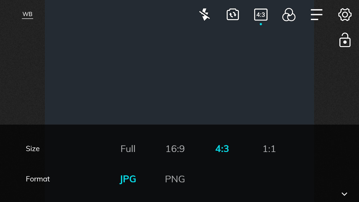Tap the 4:3 aspect ratio toolbar icon
The height and width of the screenshot is (202, 359).
click(261, 15)
